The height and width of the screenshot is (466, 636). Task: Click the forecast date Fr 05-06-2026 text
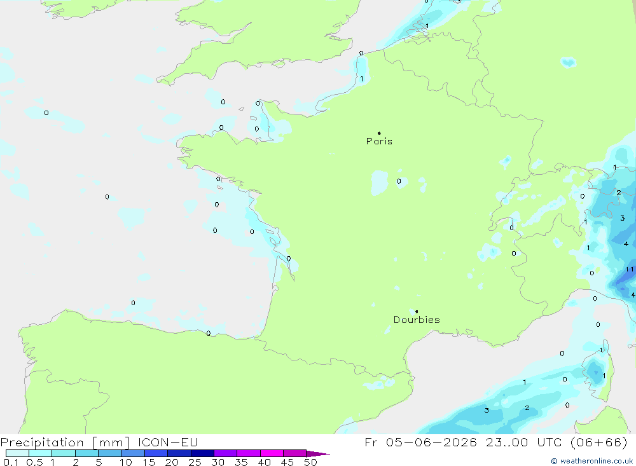(x=420, y=442)
